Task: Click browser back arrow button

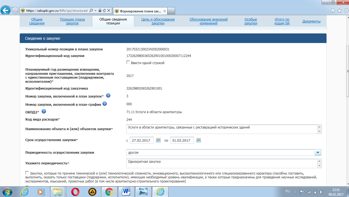Action: pos(6,10)
